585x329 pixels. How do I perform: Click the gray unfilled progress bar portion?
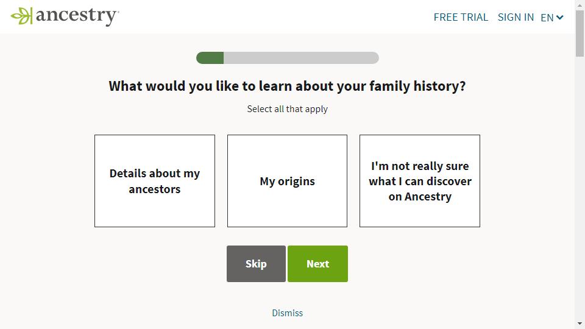302,58
